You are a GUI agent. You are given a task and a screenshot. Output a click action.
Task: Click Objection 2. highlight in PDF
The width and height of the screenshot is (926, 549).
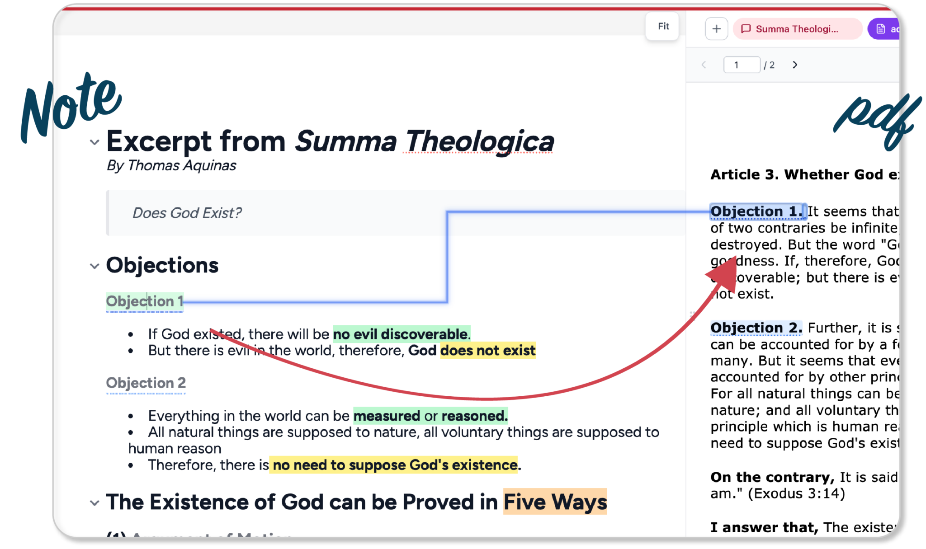click(x=756, y=328)
